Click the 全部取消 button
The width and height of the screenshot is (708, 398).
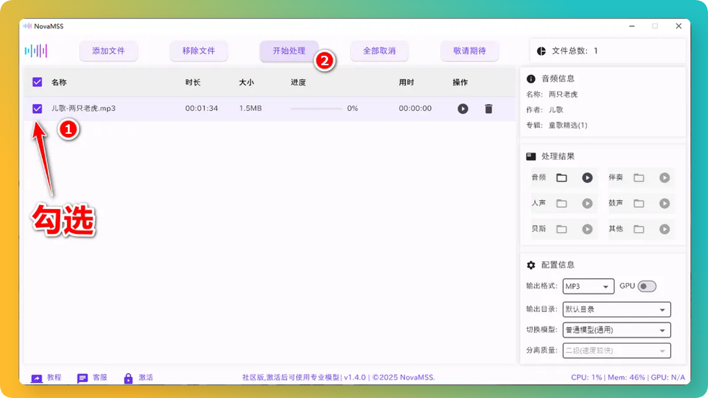379,51
